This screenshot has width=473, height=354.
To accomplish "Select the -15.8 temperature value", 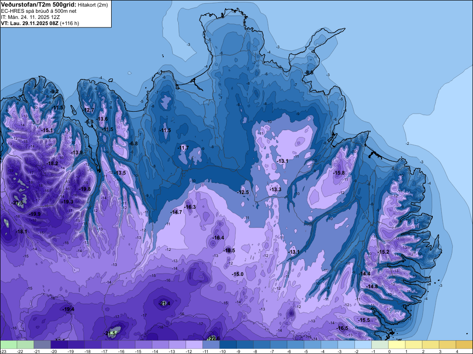I will pyautogui.click(x=339, y=173).
